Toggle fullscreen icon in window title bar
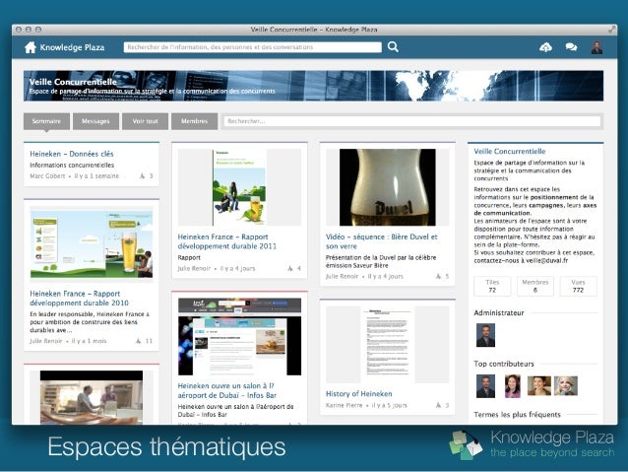 tap(611, 30)
